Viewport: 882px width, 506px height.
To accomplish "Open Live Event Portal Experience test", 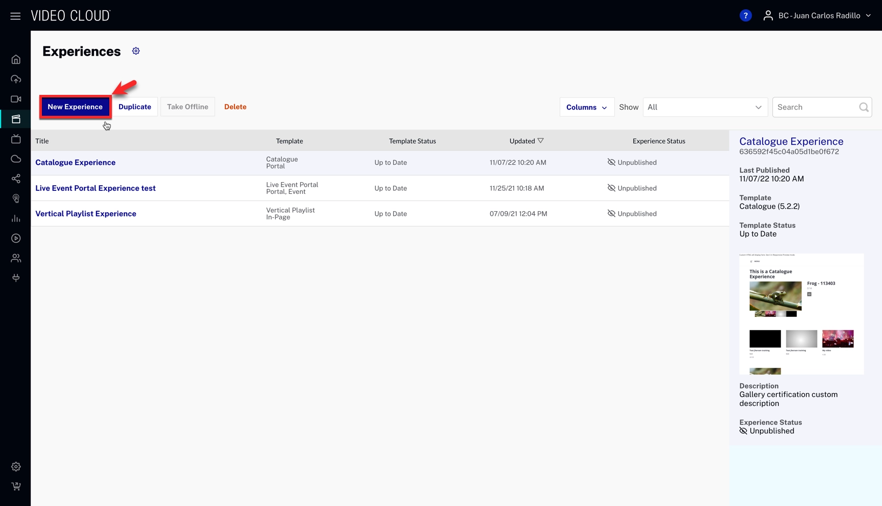I will pyautogui.click(x=96, y=188).
